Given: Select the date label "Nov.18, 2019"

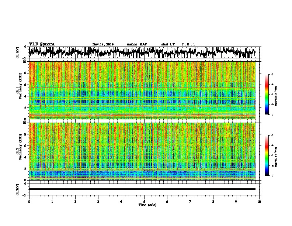Looking at the screenshot, I should (x=103, y=44).
